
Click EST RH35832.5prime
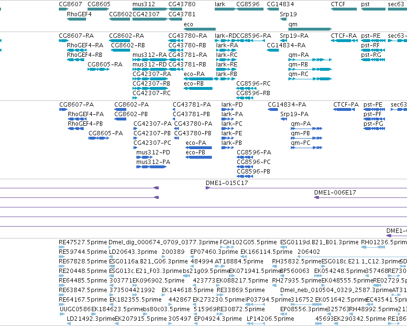pyautogui.click(x=274, y=266)
